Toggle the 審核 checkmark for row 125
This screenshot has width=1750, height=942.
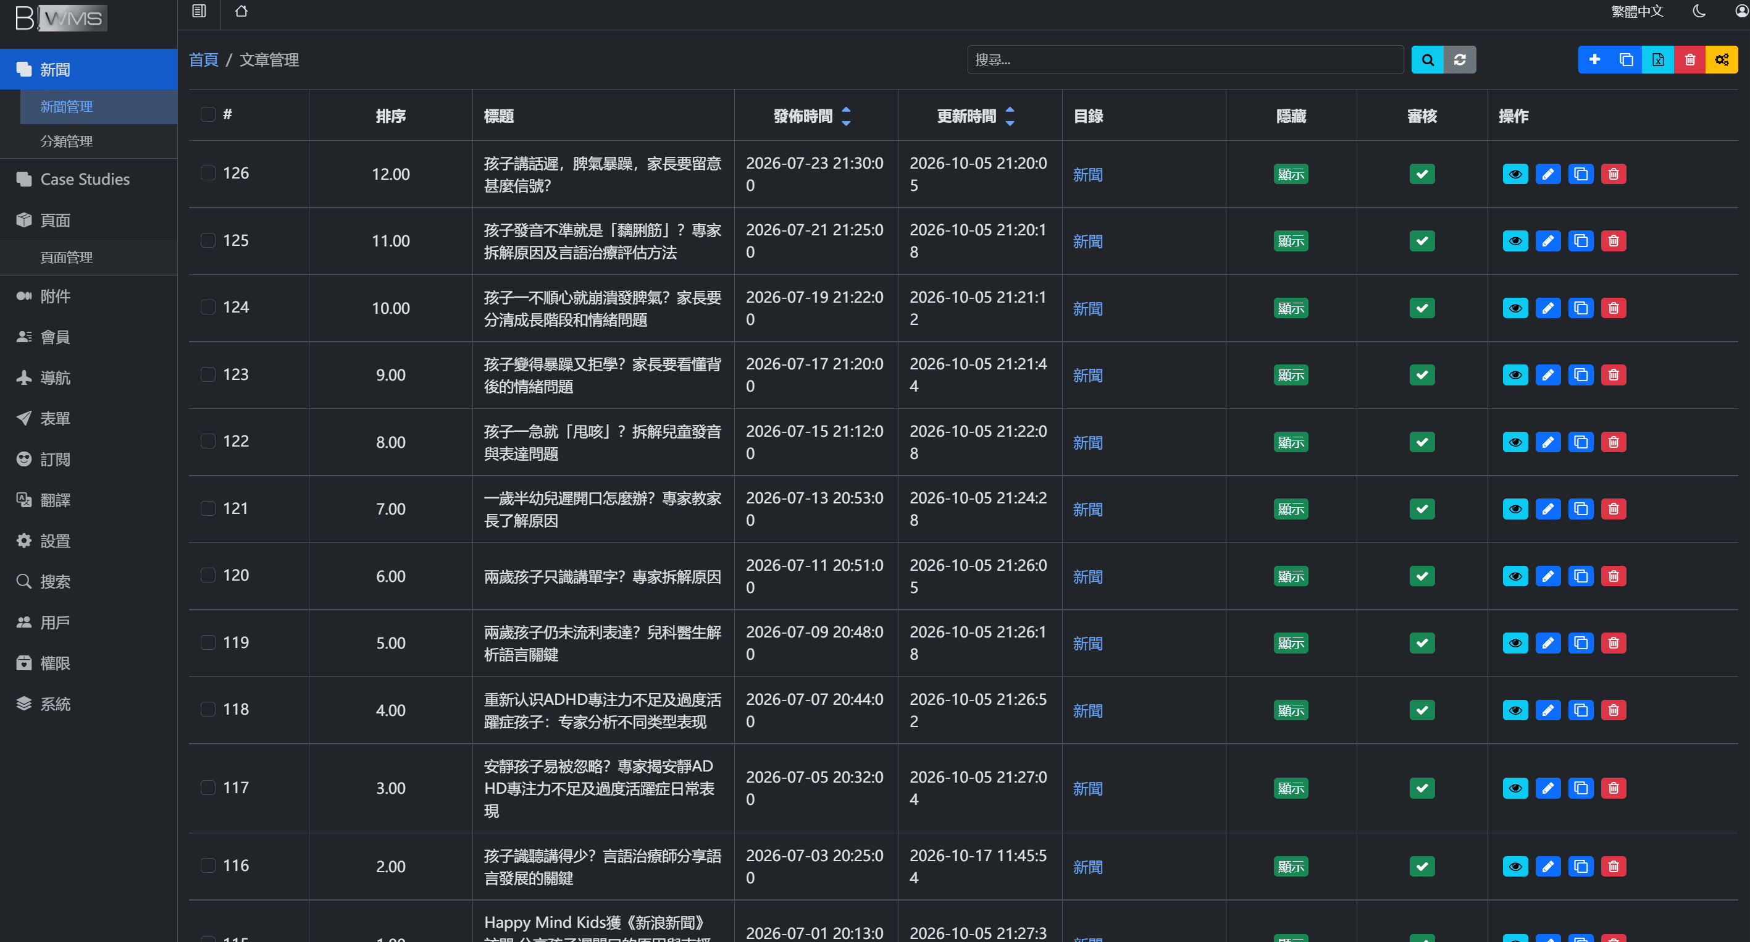coord(1422,241)
